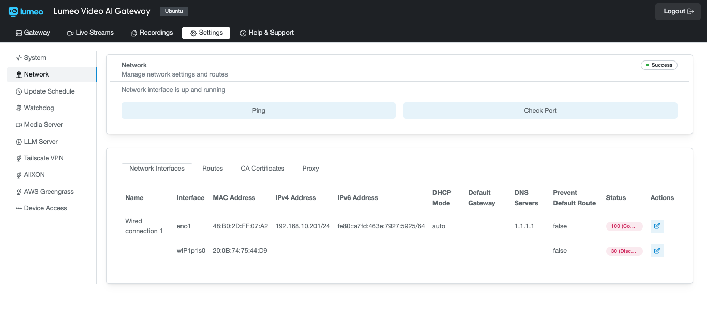Select Network in the sidebar
The image size is (707, 336).
(52, 74)
